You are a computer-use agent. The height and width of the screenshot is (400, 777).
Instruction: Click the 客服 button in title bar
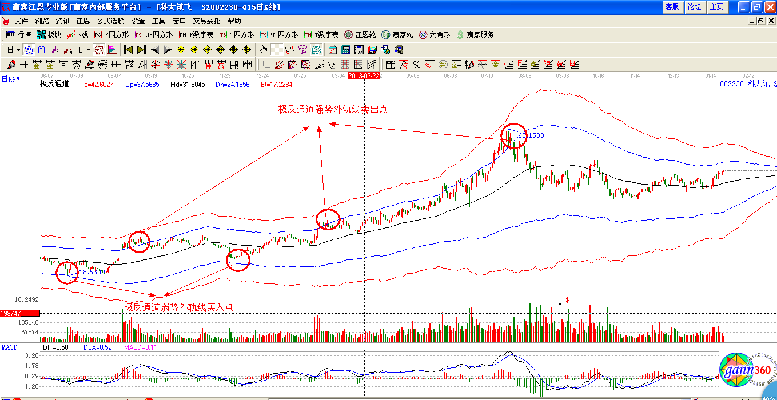click(672, 7)
